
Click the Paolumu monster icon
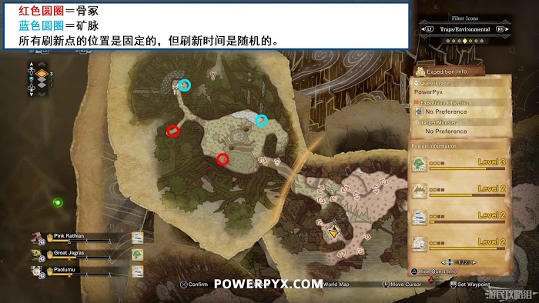tap(37, 271)
